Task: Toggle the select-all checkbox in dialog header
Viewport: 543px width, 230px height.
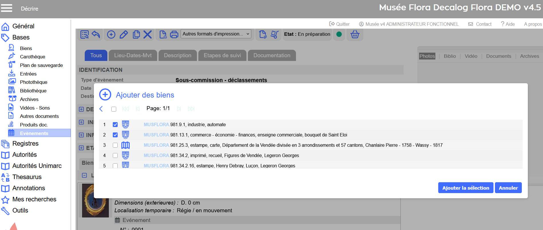Action: pos(114,109)
